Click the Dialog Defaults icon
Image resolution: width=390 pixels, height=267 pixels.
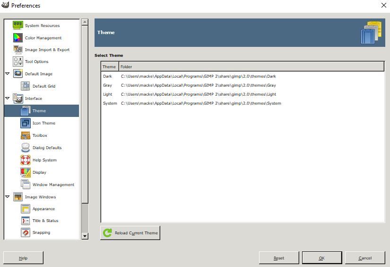tap(26, 148)
